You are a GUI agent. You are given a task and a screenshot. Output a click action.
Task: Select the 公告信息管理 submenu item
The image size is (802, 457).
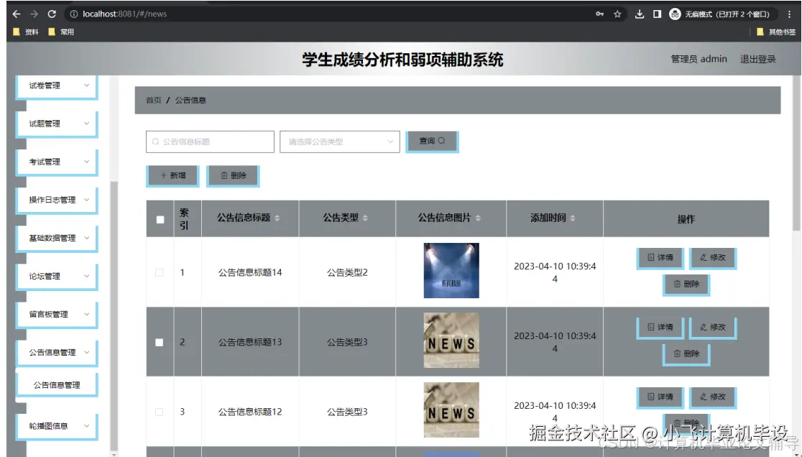57,385
